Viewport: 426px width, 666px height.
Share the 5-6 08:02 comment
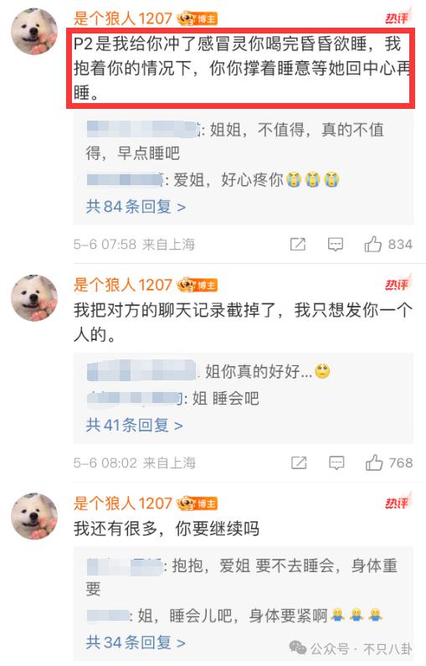tap(299, 462)
